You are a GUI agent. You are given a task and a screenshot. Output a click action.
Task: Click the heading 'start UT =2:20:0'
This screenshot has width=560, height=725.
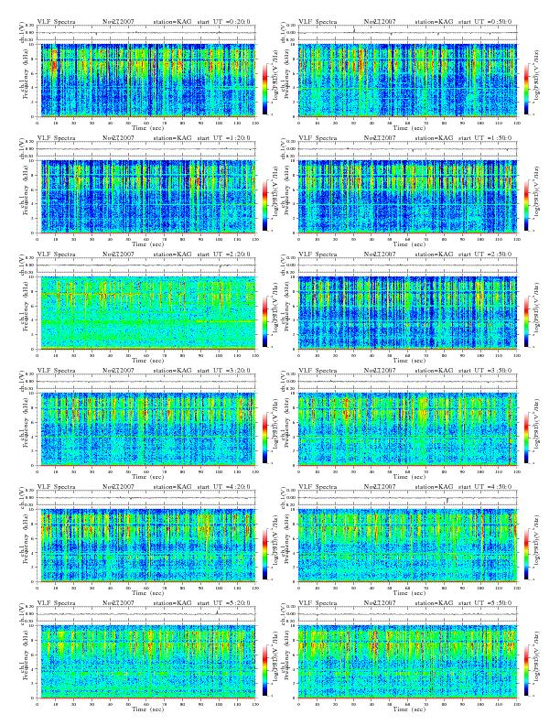(223, 254)
